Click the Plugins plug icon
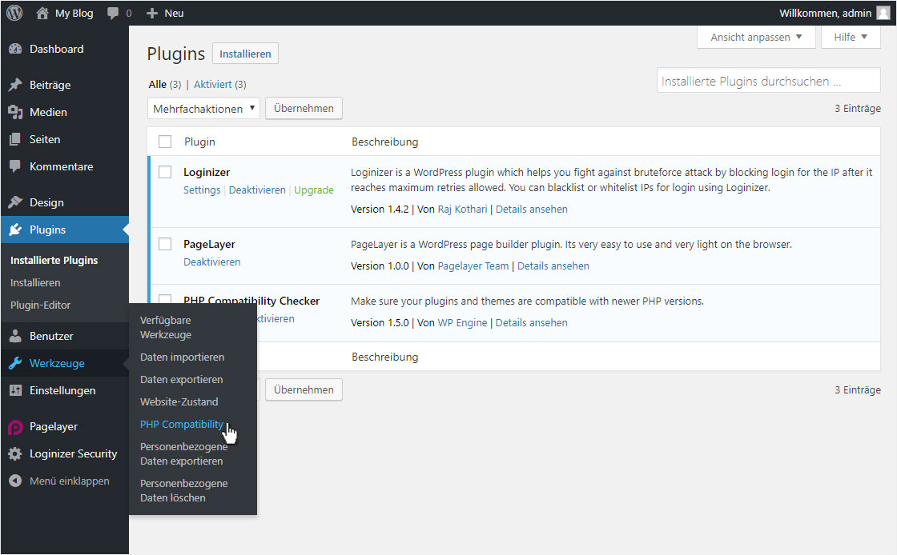 tap(15, 230)
